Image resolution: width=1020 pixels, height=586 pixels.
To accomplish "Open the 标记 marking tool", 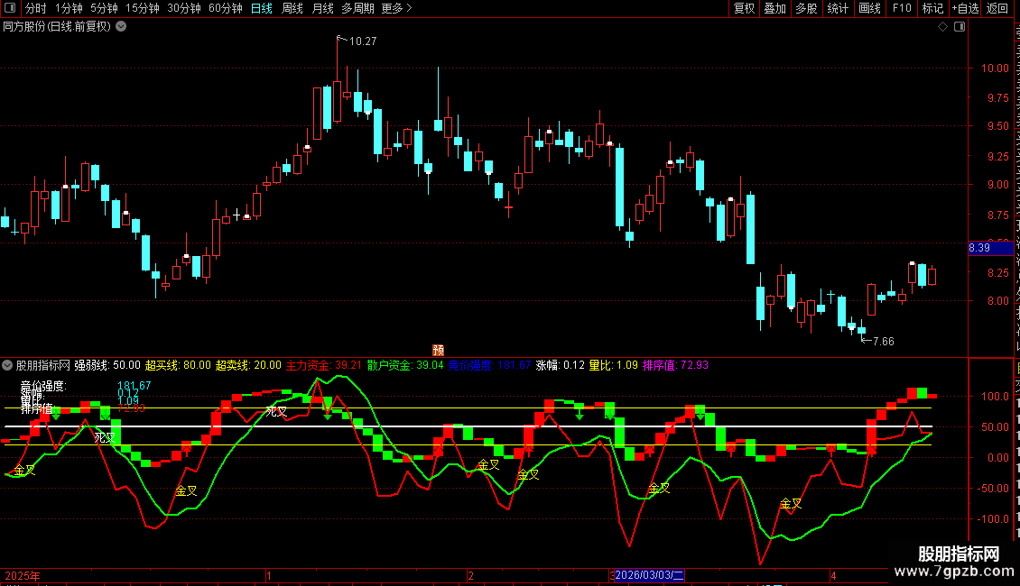I will (x=932, y=8).
